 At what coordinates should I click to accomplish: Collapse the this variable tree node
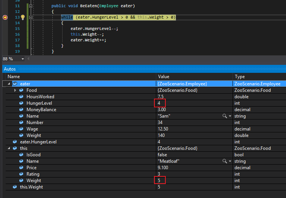[8, 148]
